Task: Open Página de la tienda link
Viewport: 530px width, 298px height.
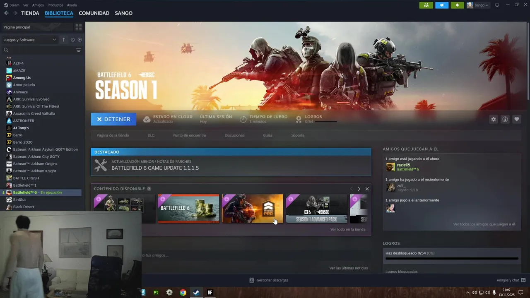Action: pyautogui.click(x=113, y=135)
